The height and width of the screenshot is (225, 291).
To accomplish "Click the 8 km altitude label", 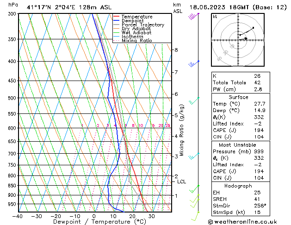I will pyautogui.click(x=176, y=50).
